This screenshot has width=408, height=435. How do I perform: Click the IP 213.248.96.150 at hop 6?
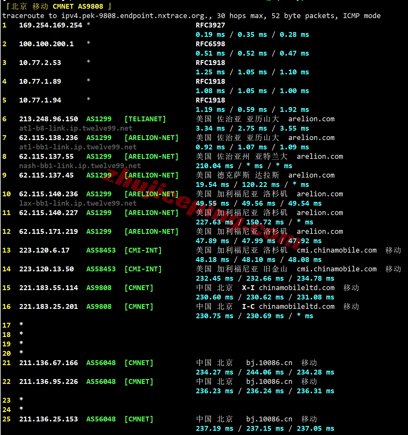[49, 119]
